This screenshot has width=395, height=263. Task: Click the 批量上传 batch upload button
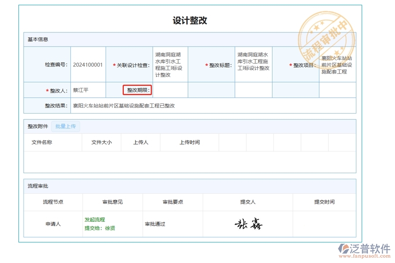coord(66,126)
